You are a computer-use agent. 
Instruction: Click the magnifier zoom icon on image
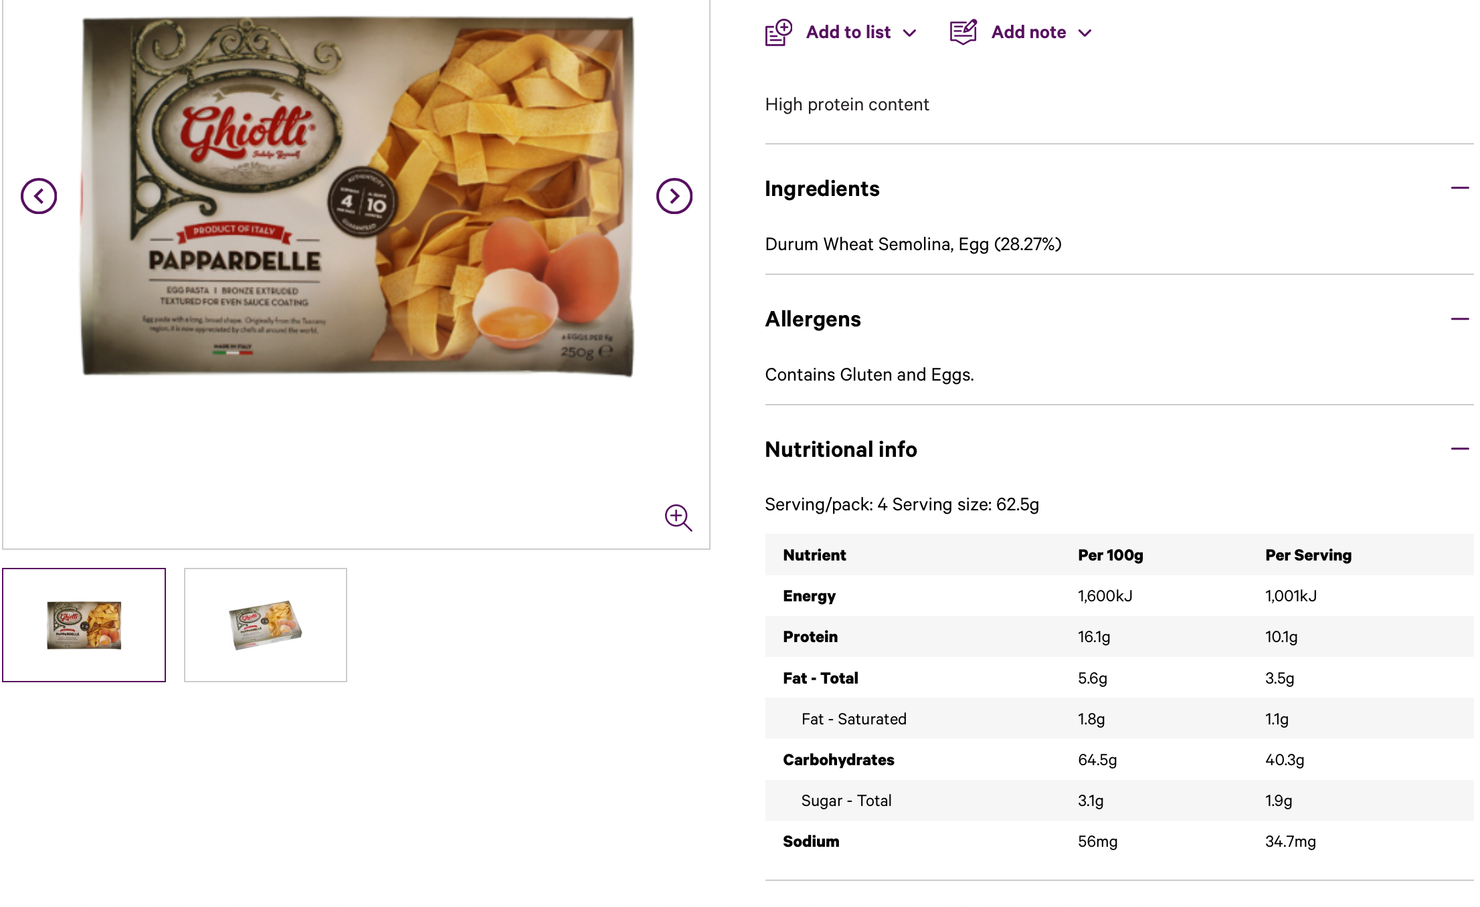678,518
